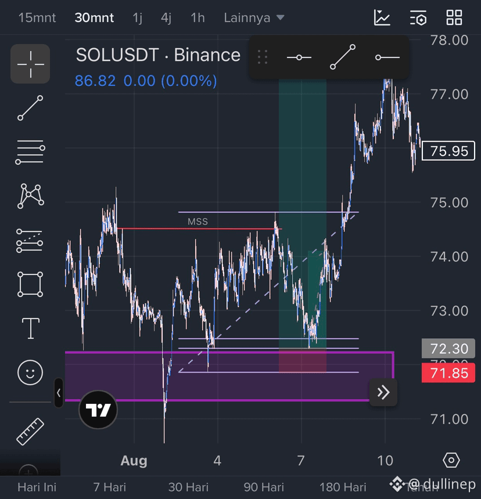Open the emoji sticker tool
Image resolution: width=481 pixels, height=499 pixels.
pos(30,373)
